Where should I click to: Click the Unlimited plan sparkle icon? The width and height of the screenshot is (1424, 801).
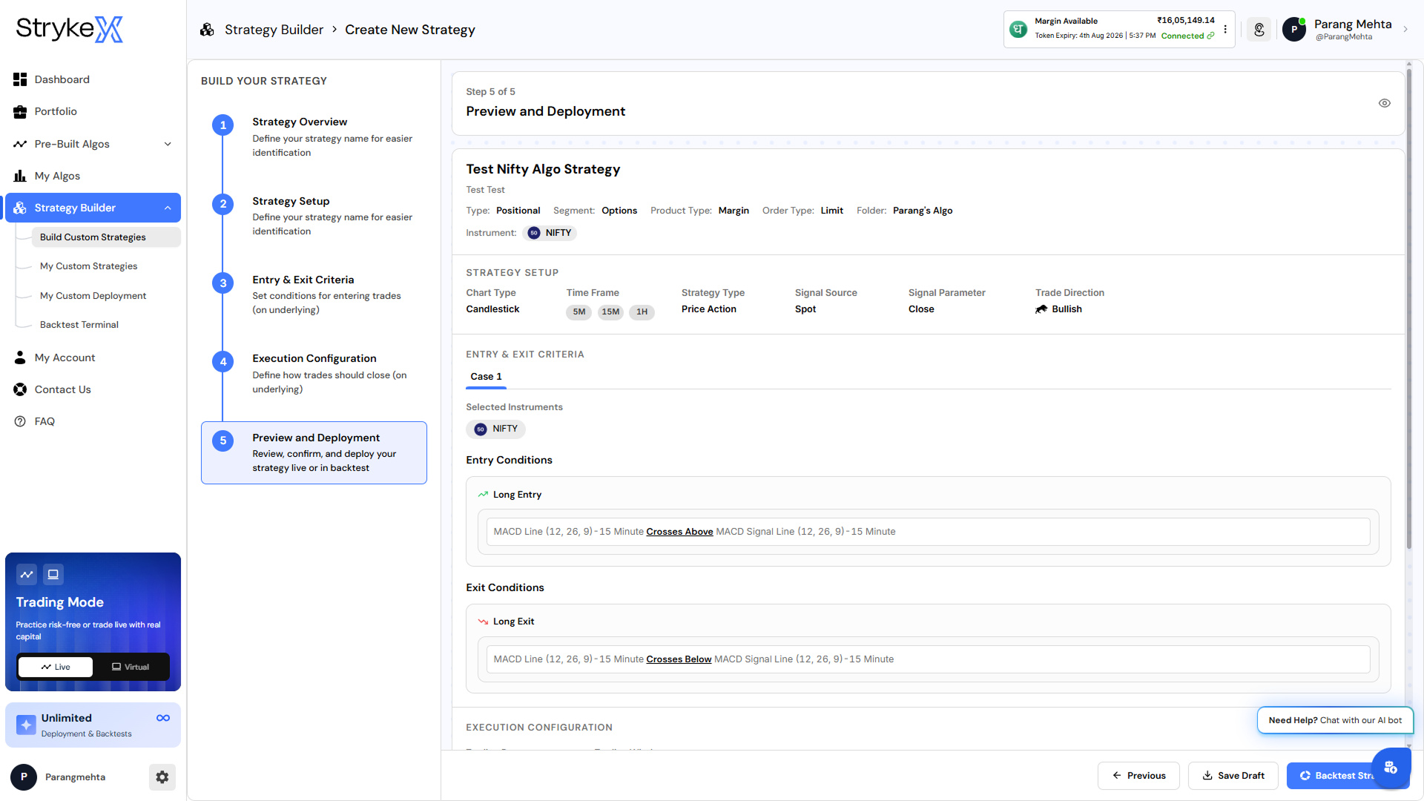[26, 725]
